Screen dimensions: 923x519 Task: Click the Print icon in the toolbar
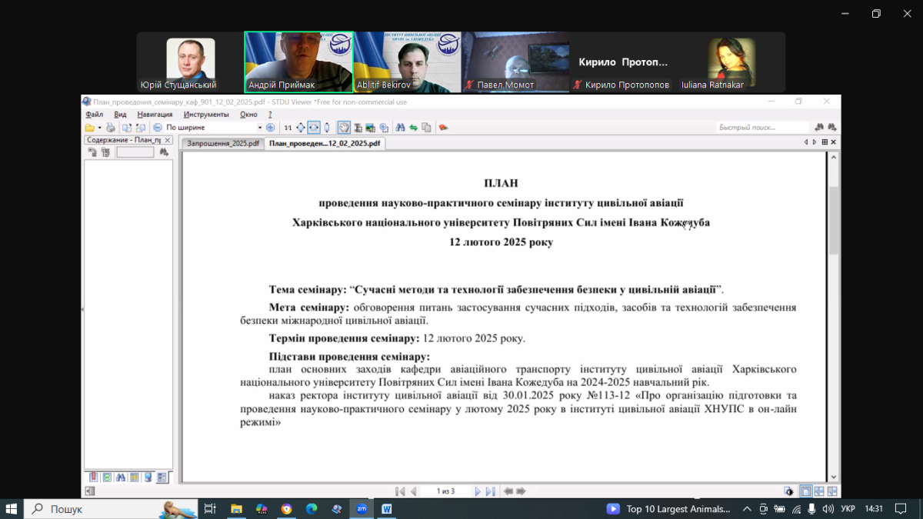click(x=111, y=128)
